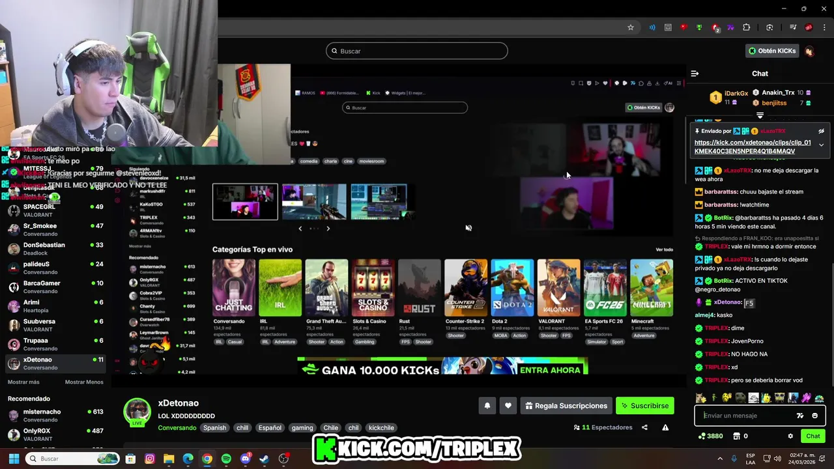834x469 pixels.
Task: Open Sr_Smokee channel in sidebar
Action: (55, 229)
